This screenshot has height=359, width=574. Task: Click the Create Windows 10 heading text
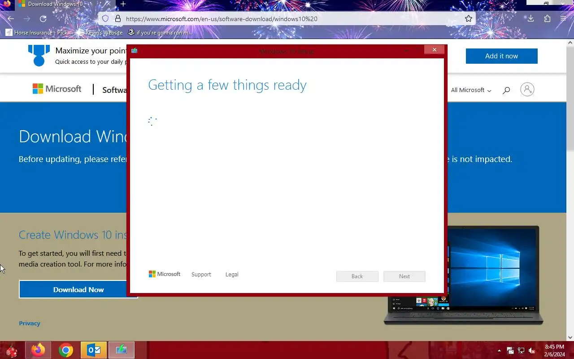73,235
